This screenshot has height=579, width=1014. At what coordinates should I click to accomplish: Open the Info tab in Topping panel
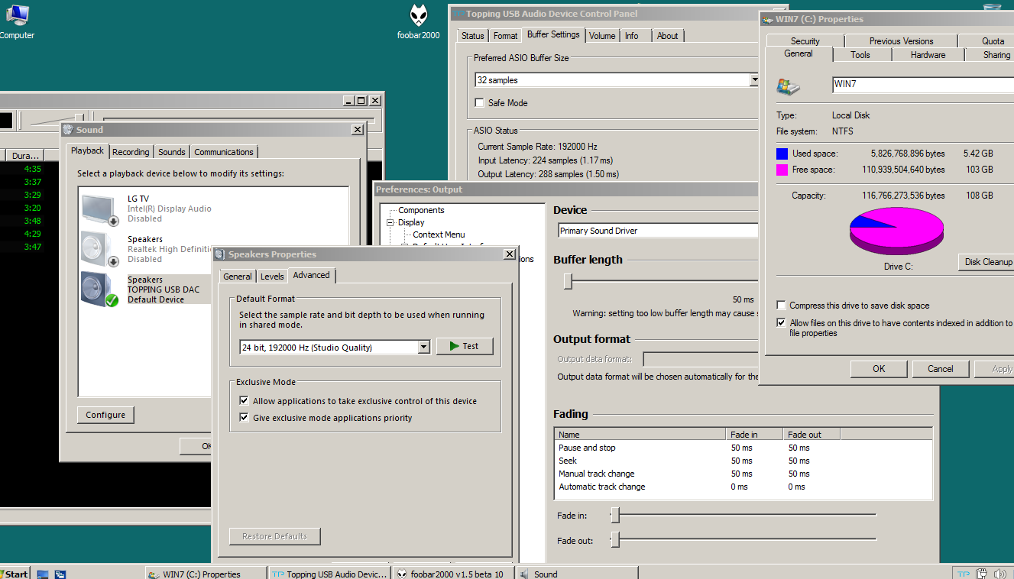click(631, 36)
